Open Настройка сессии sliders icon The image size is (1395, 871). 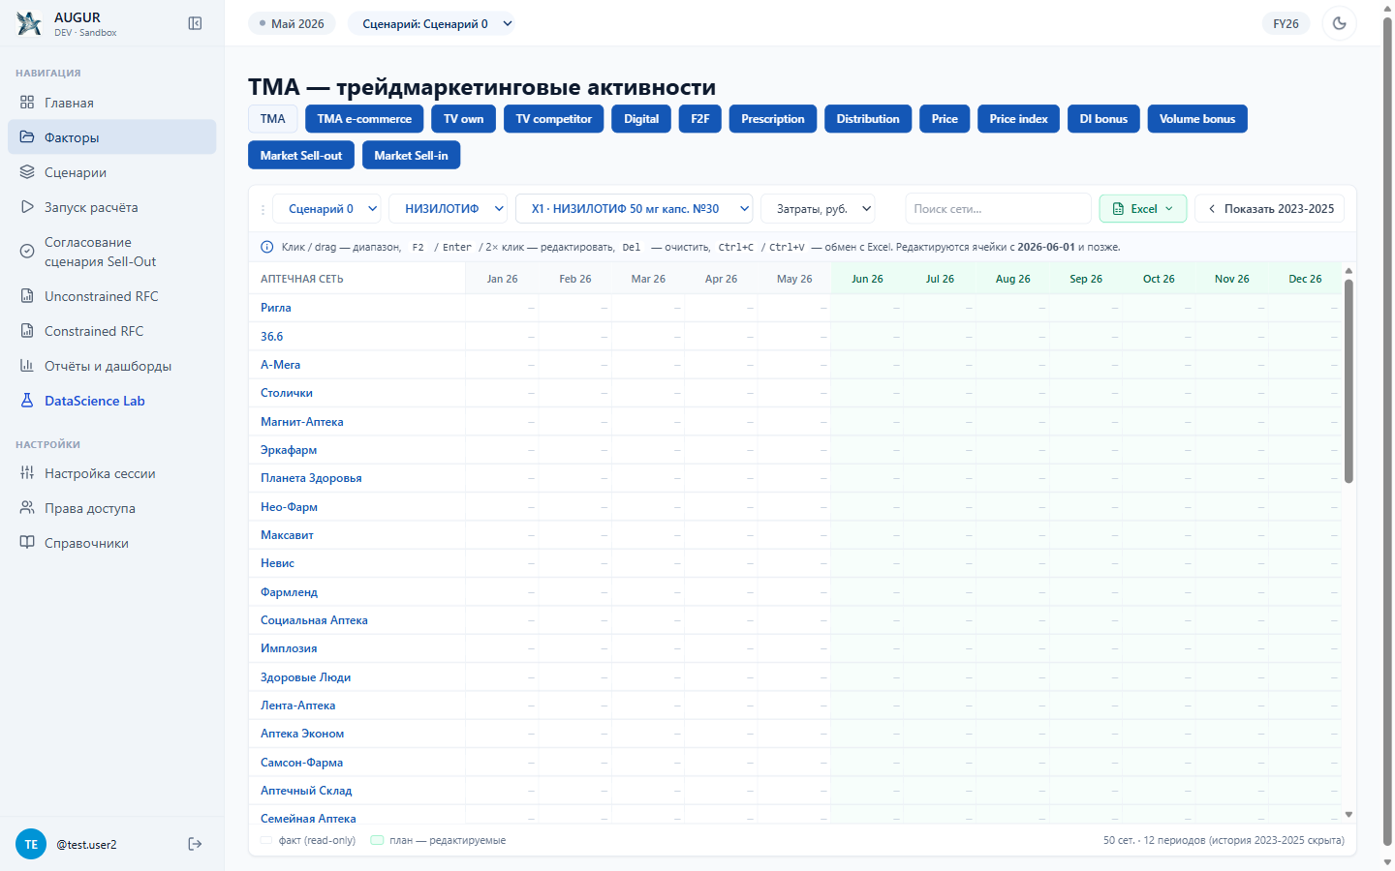pyautogui.click(x=27, y=473)
